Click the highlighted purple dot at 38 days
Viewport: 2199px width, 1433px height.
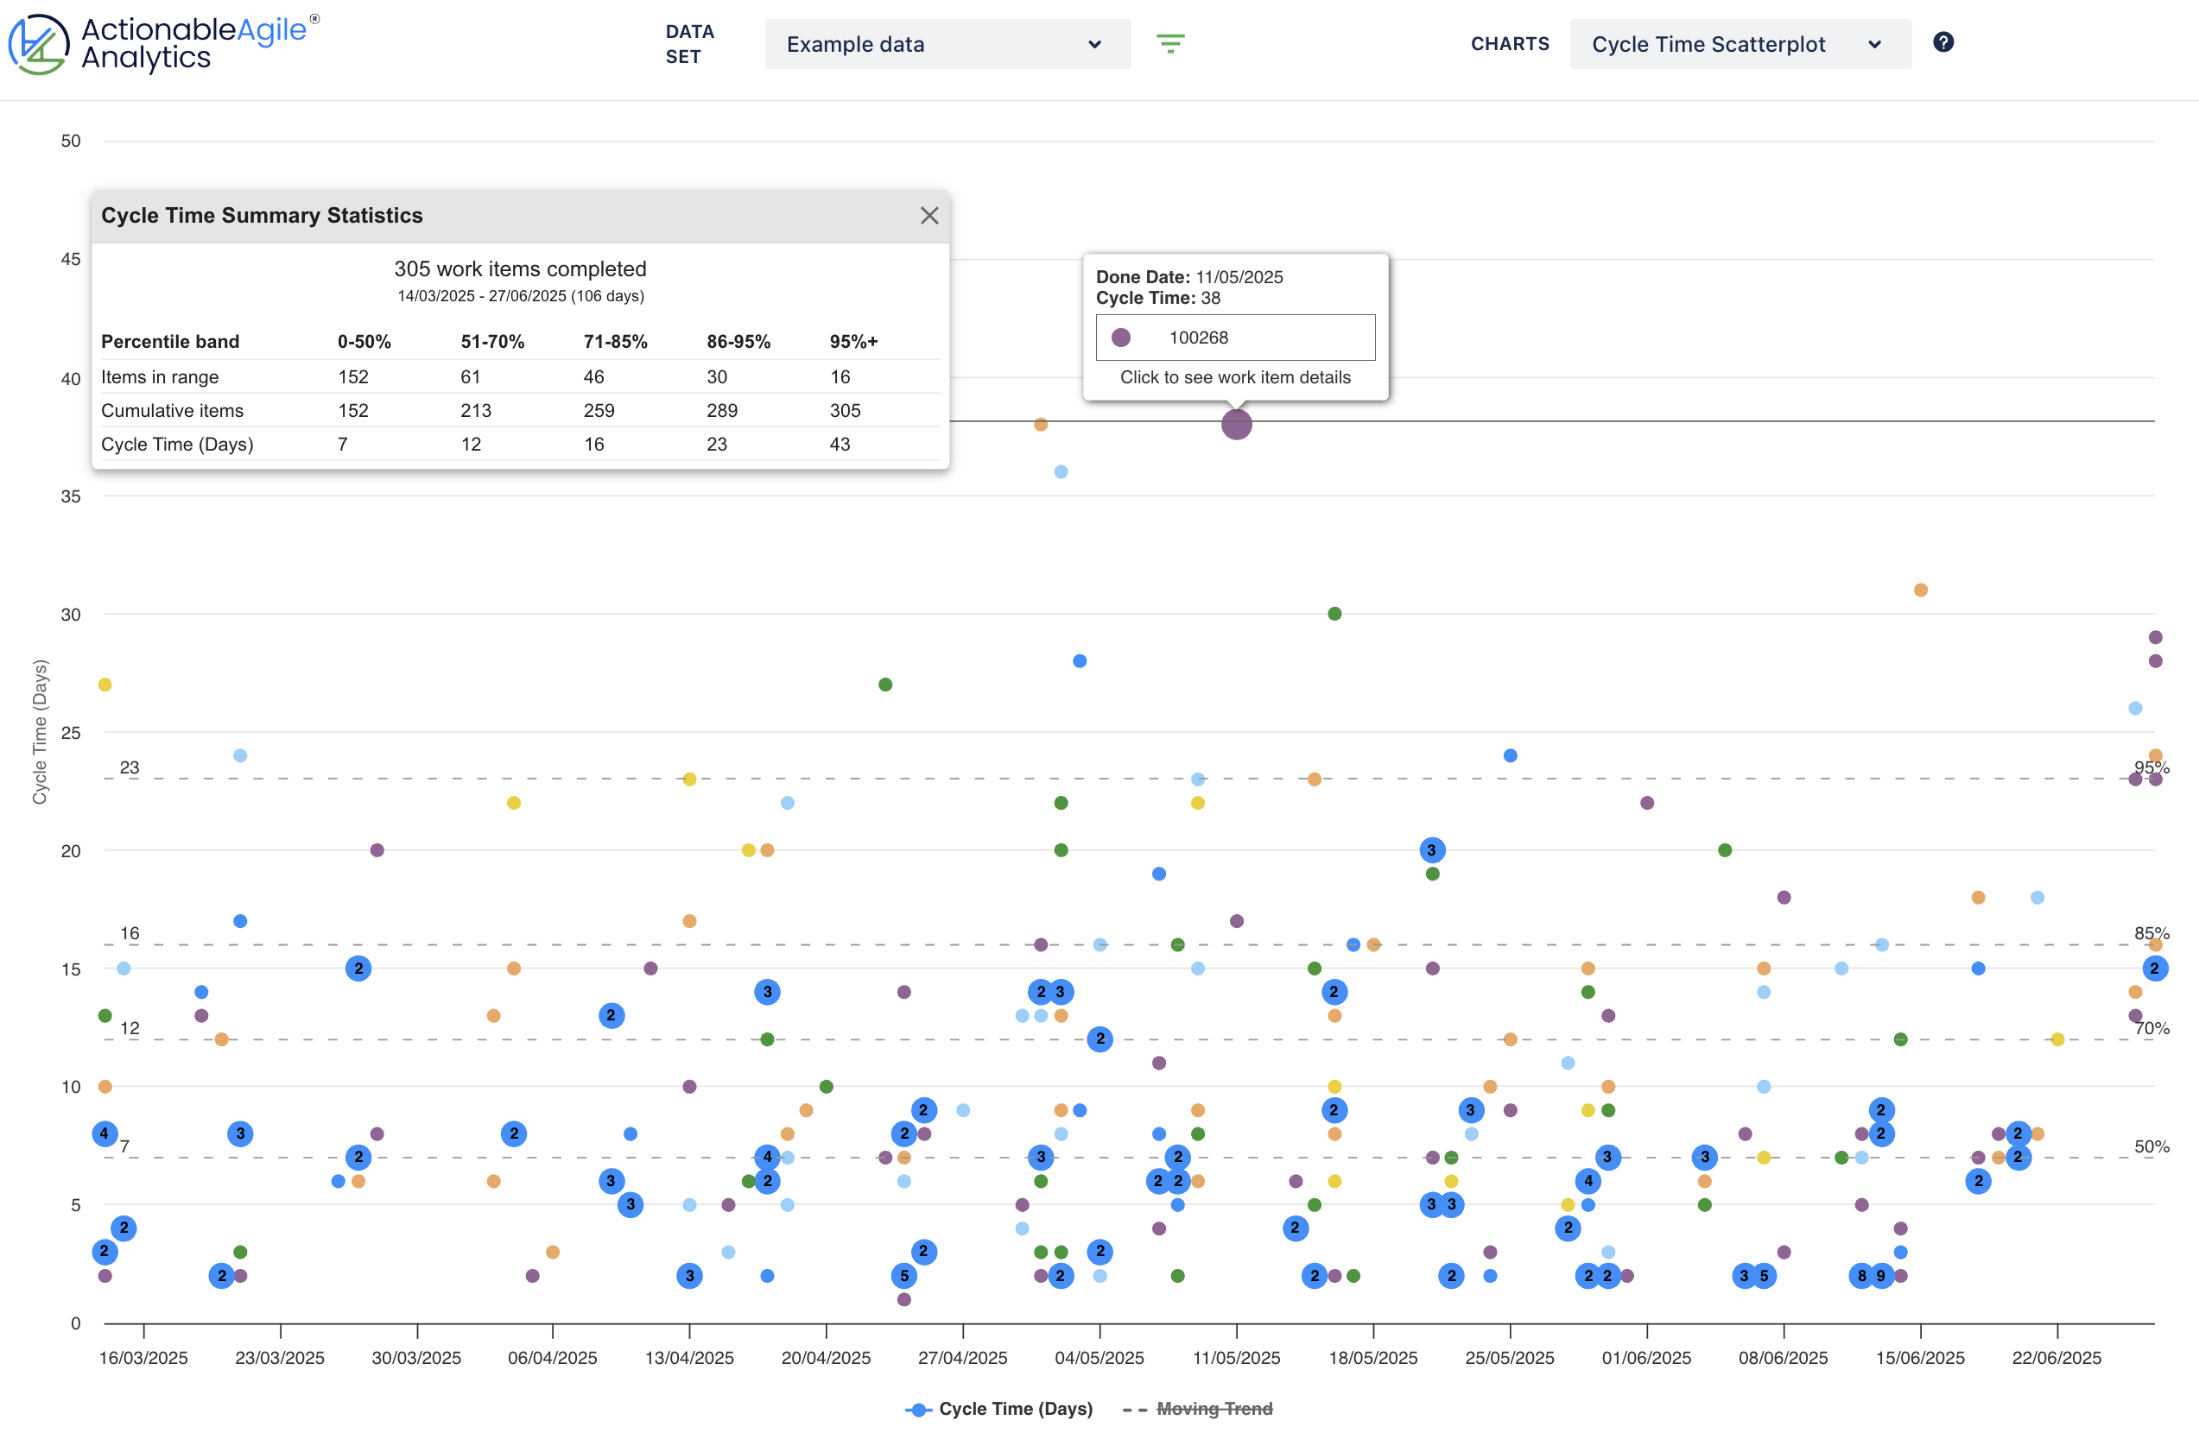pyautogui.click(x=1236, y=426)
